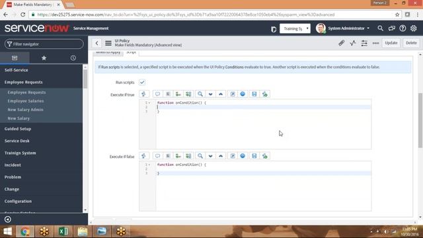Open script debugger from Execute if true toolbar
Image resolution: width=423 pixels, height=238 pixels.
[x=264, y=94]
